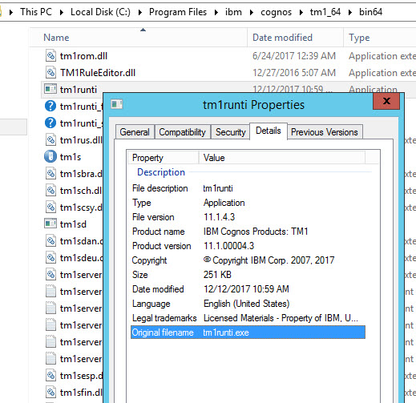Select the File version row showing 11.1.4.3
Image resolution: width=416 pixels, height=403 pixels.
pyautogui.click(x=248, y=217)
